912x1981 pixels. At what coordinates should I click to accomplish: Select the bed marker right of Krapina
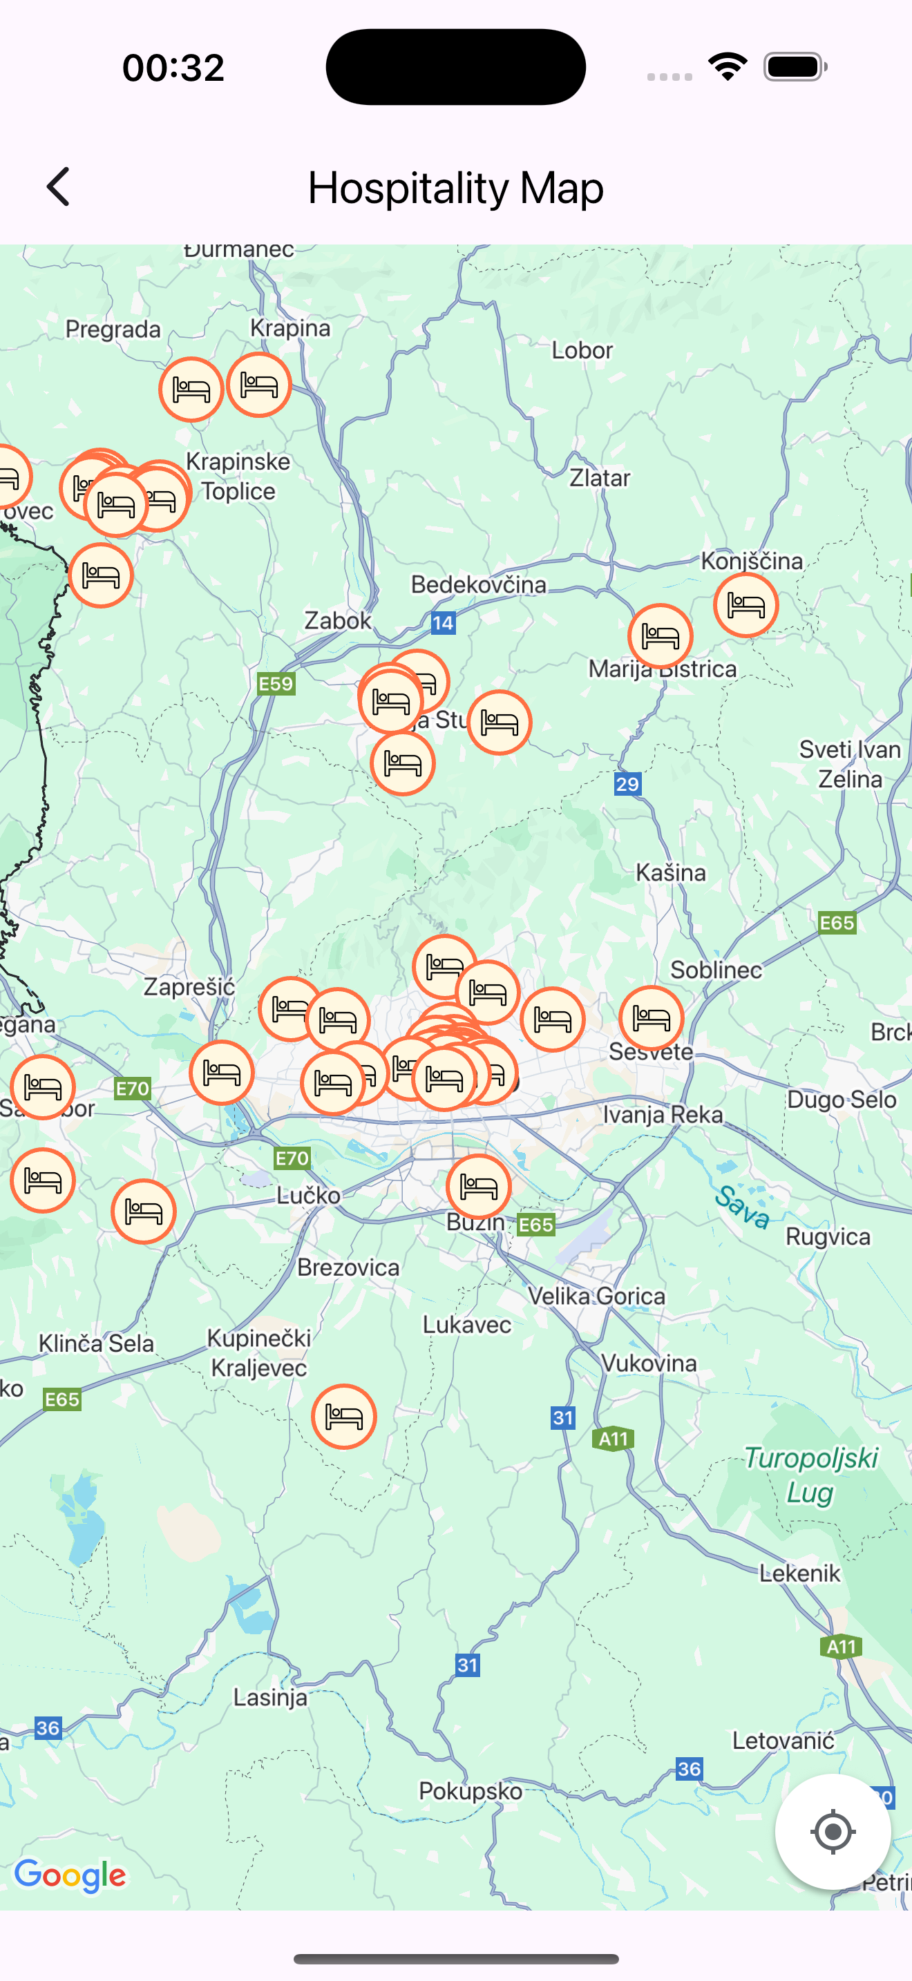tap(259, 385)
